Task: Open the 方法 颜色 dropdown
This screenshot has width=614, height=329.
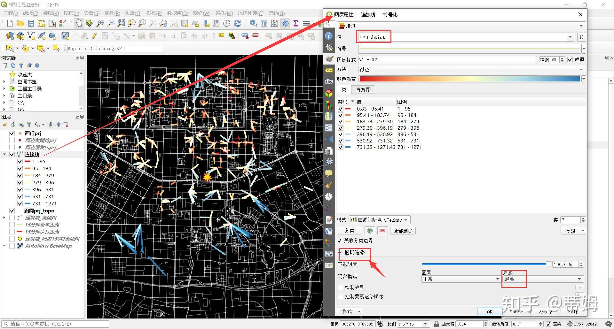Action: tap(472, 69)
